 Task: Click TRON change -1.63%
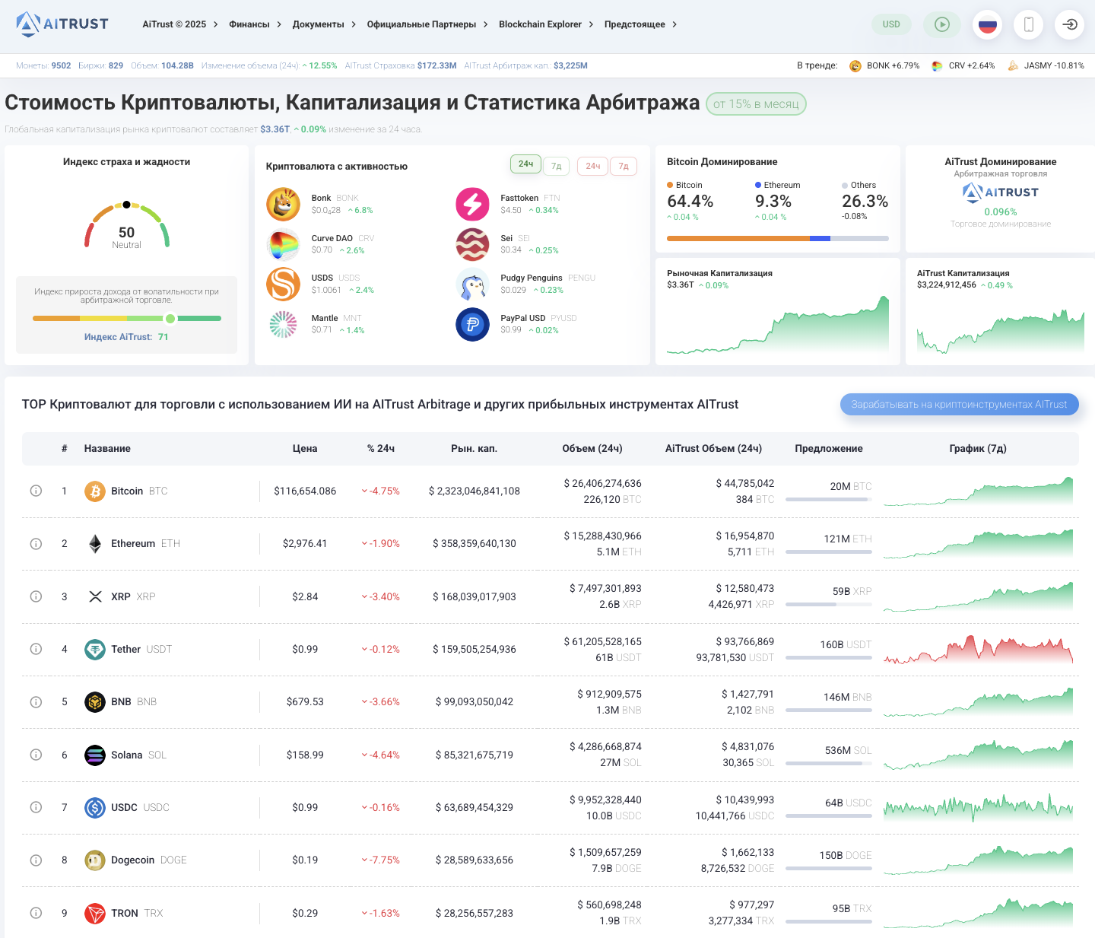(380, 913)
